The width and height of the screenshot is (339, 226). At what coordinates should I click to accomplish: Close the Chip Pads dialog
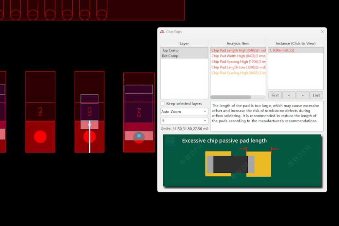click(x=322, y=32)
